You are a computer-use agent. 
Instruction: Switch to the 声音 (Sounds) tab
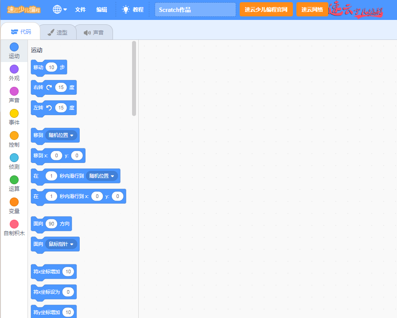click(93, 32)
